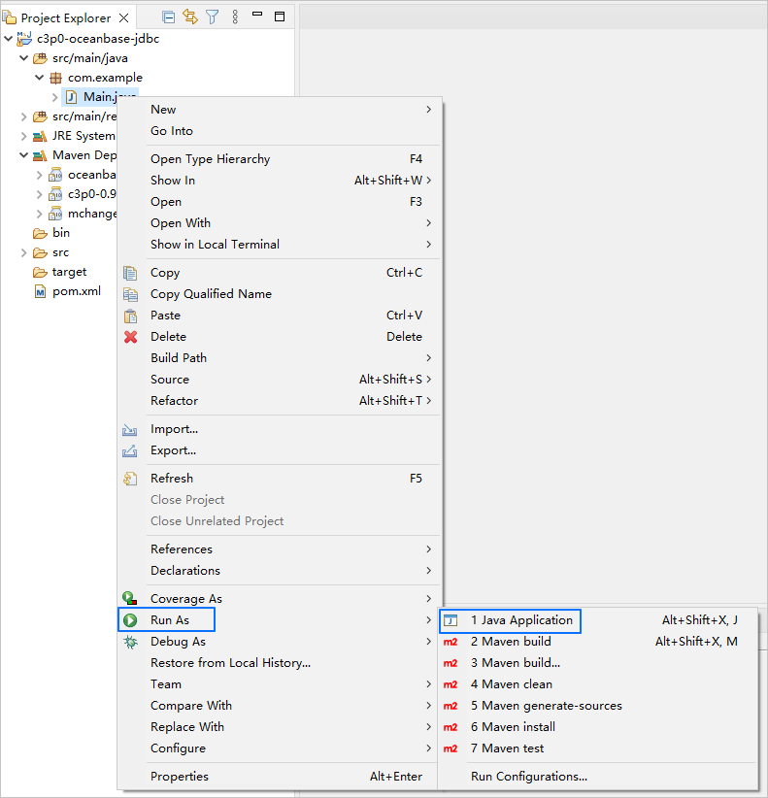
Task: Click the Collapse All icon in Project Explorer
Action: pos(169,17)
